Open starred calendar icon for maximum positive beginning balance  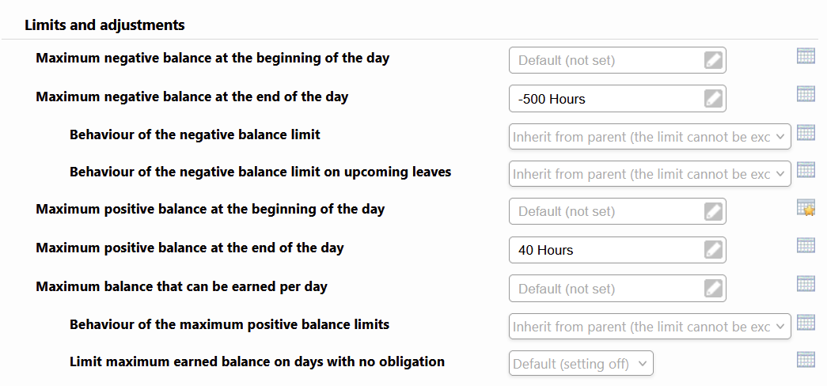[806, 208]
